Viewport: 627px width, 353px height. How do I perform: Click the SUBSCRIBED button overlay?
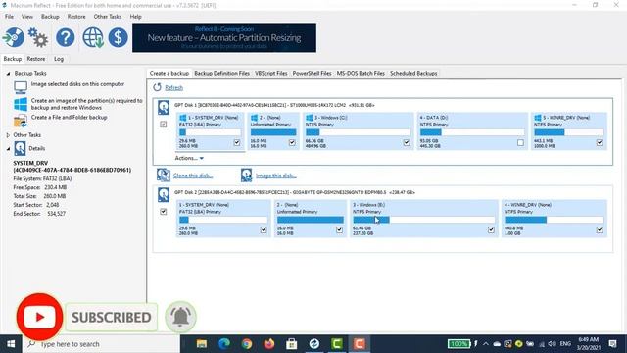point(111,318)
